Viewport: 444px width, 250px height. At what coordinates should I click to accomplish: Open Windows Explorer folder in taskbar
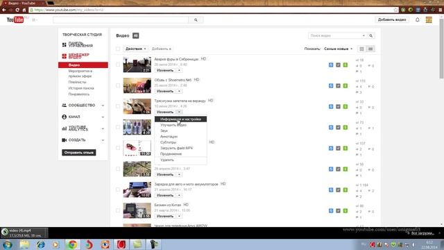(25, 244)
